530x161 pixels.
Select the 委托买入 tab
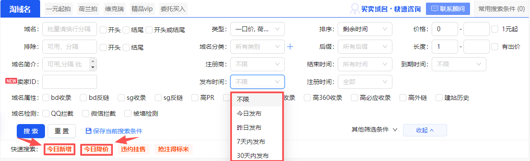tap(173, 8)
